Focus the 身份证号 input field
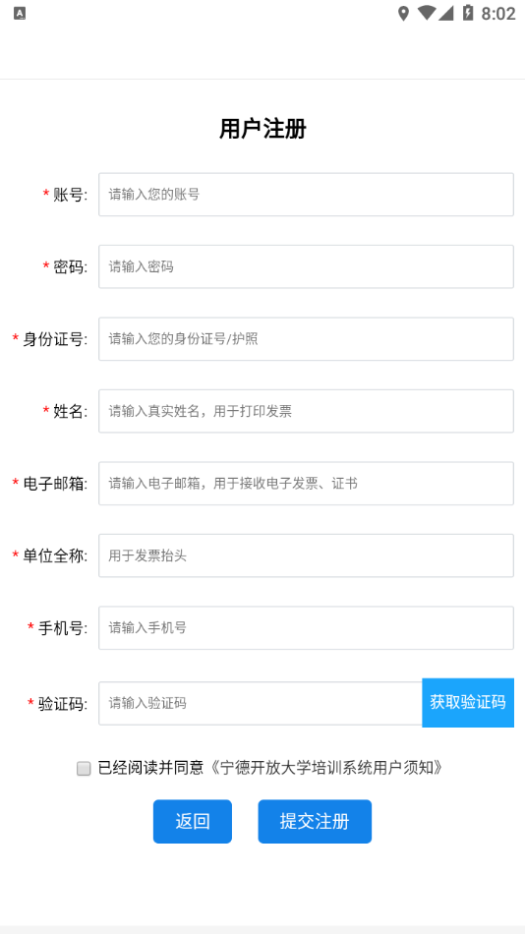525x934 pixels. coord(307,339)
